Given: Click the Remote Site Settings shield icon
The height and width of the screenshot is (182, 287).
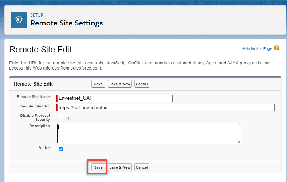Looking at the screenshot, I should click(19, 20).
